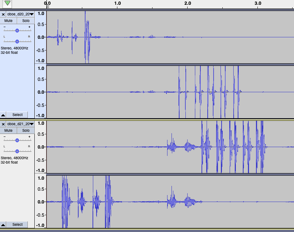The width and height of the screenshot is (294, 232).
Task: Click the pan slider knob of oboe_d20
Action: 17,41
